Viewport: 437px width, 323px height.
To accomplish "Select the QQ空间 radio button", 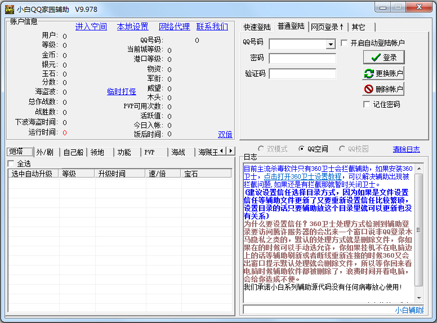I will (x=302, y=149).
